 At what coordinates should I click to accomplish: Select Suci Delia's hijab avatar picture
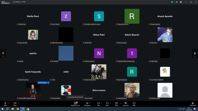point(165,72)
